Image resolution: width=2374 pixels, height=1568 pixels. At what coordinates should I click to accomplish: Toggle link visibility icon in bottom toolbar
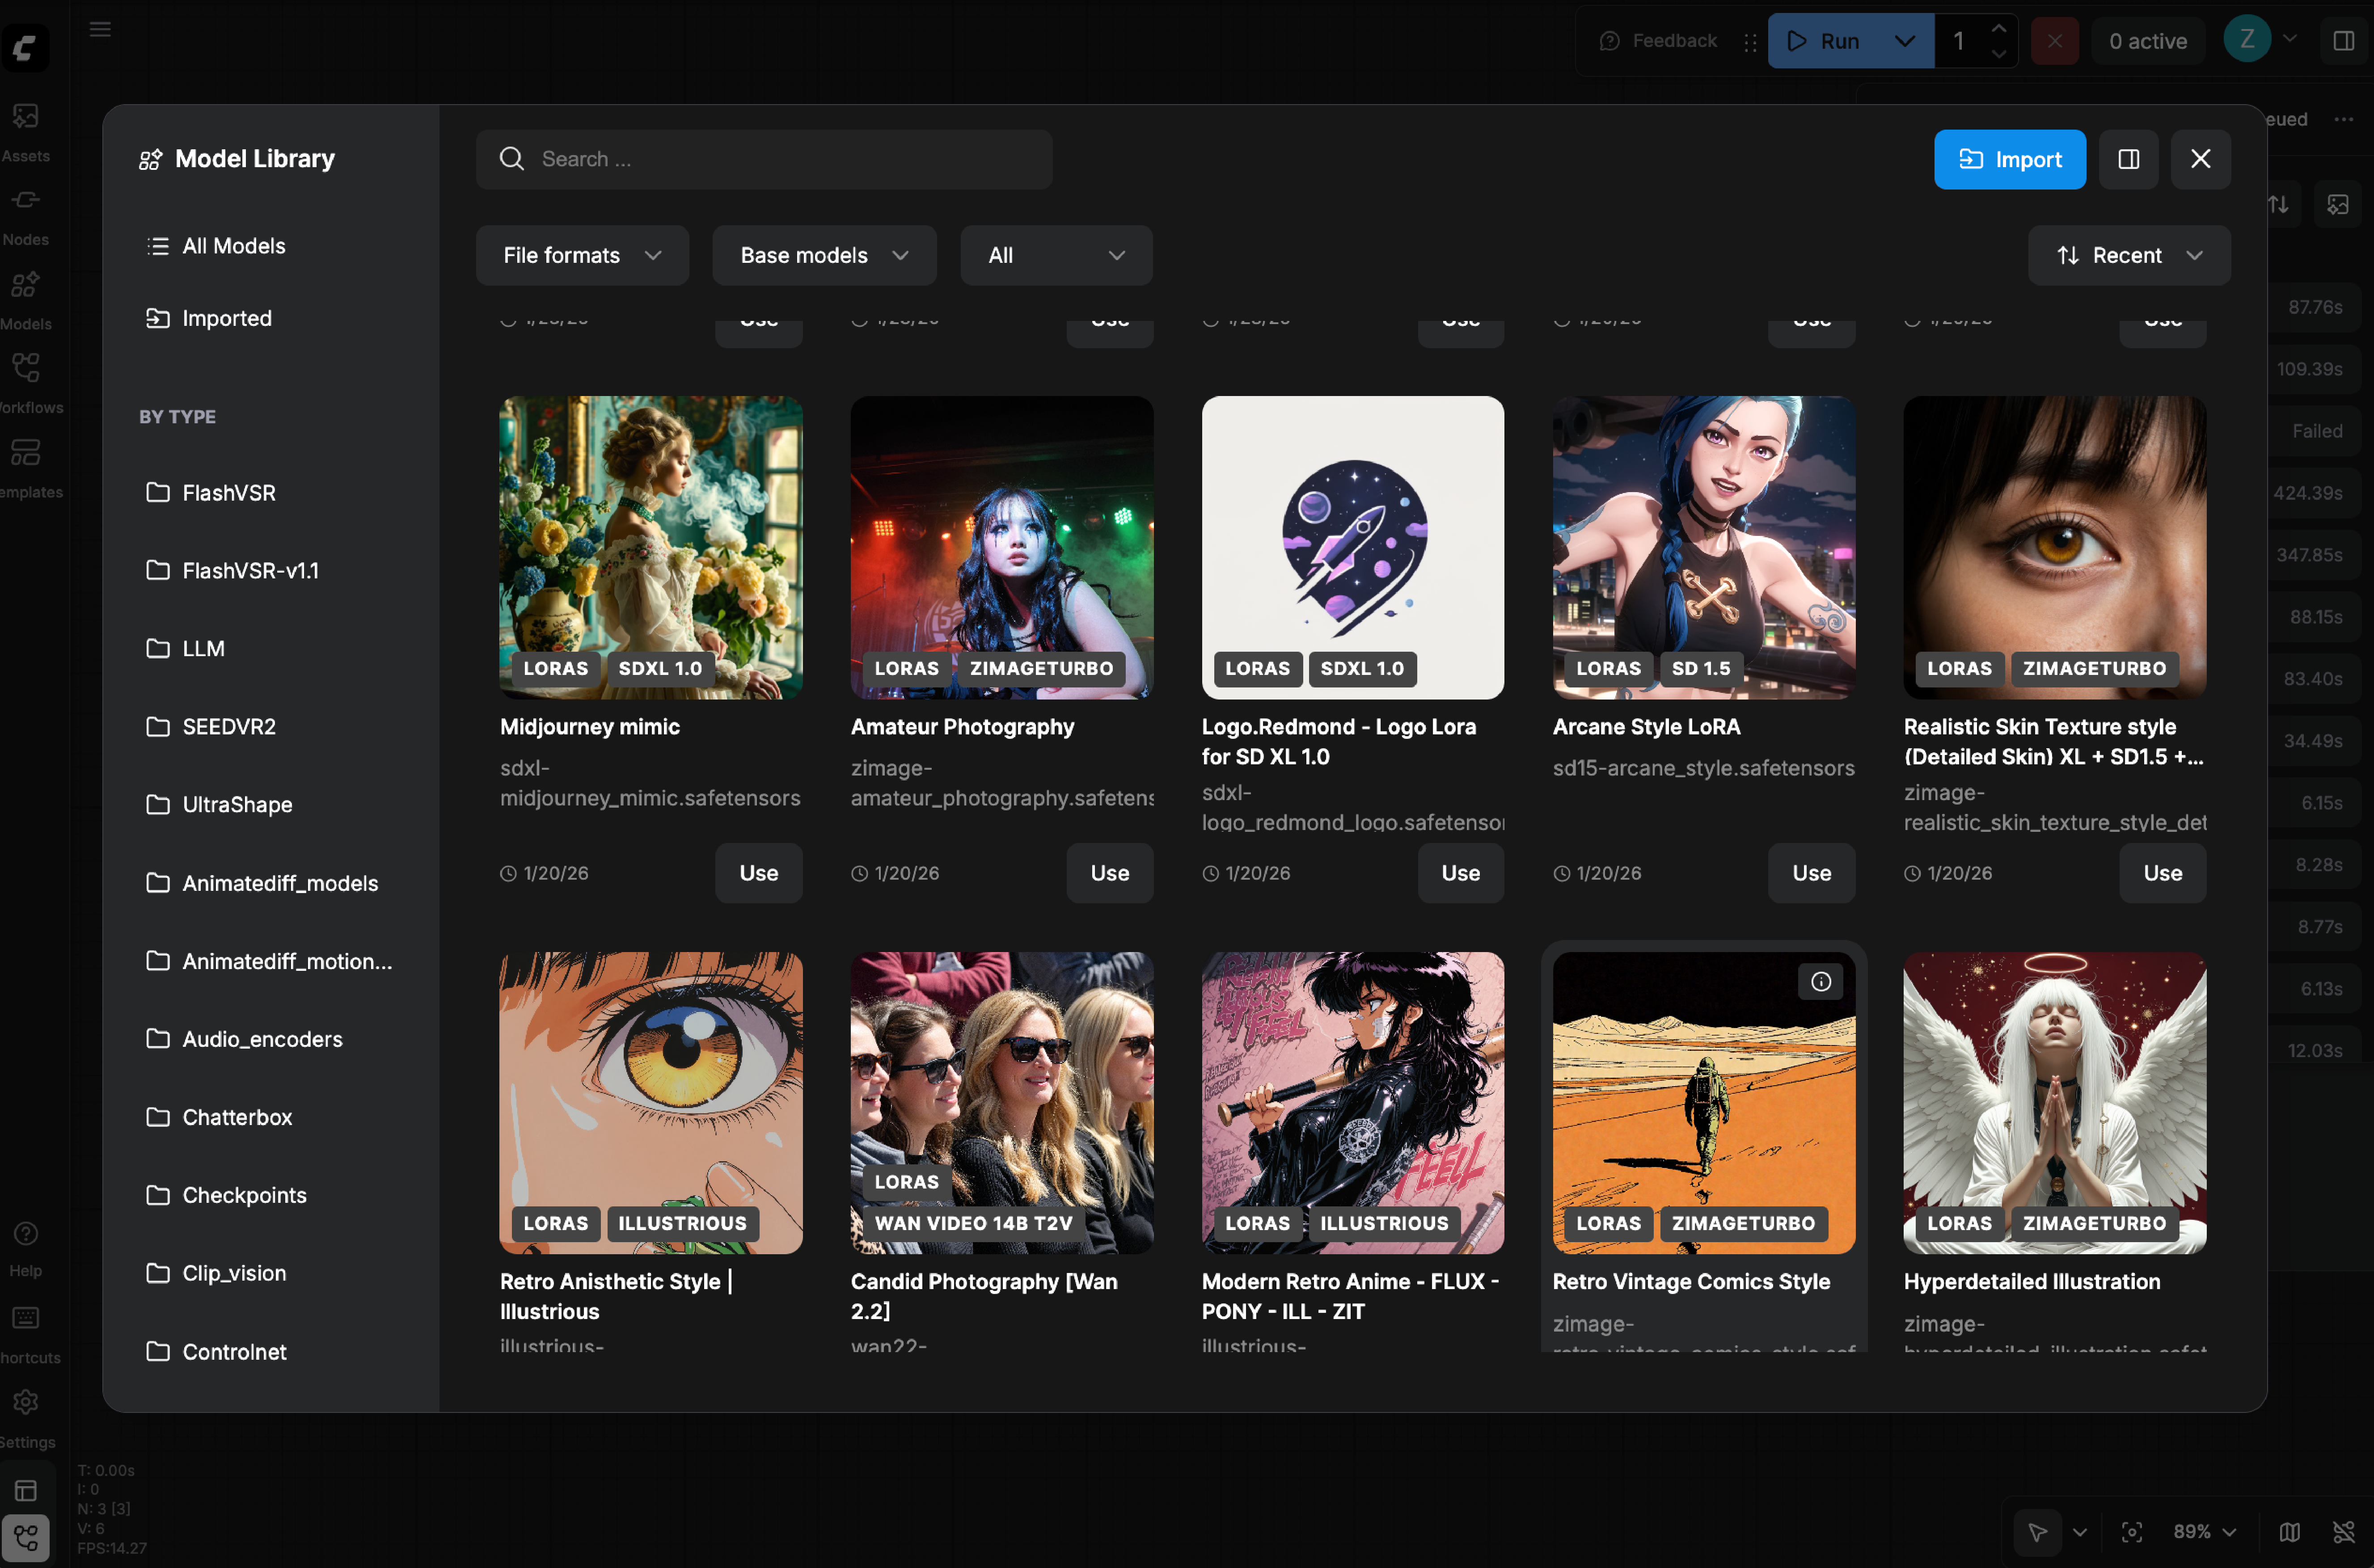pos(2343,1531)
